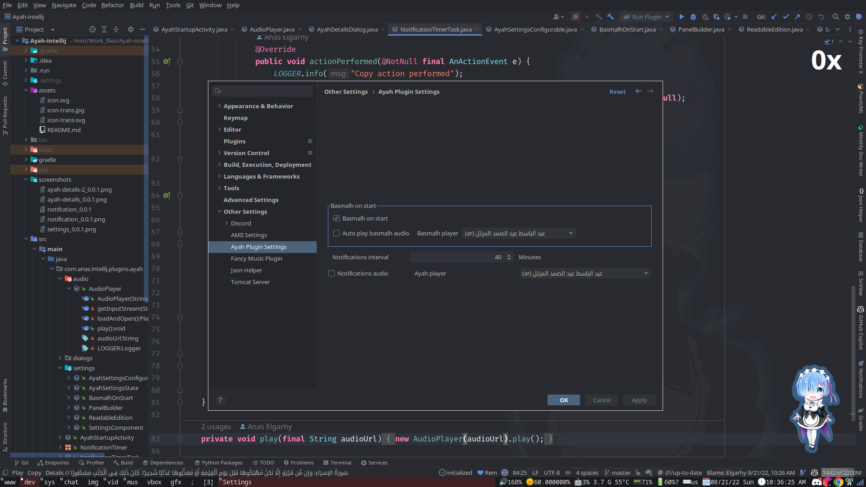Run the plugin with the green play icon
866x487 pixels.
pos(682,17)
